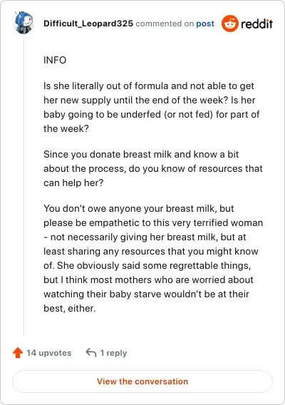Click the paragraph about donating breast milk
Viewport: 285px width, 405px height.
pyautogui.click(x=153, y=168)
